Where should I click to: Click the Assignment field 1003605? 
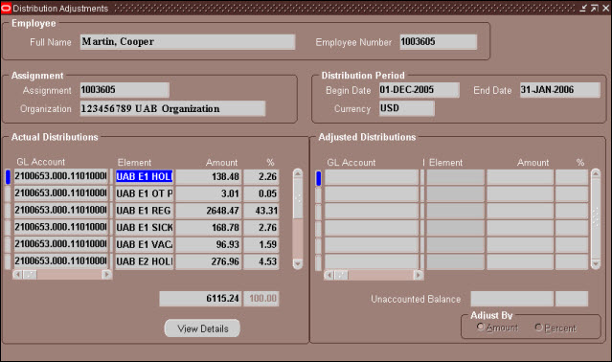point(125,90)
